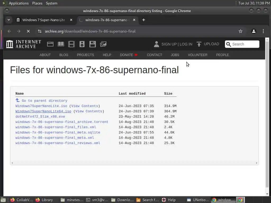This screenshot has width=271, height=203.
Task: Click the user silhouette icon near Sign Up
Action: [x=156, y=44]
